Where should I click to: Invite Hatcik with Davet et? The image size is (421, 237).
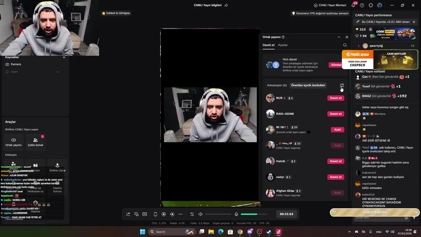tap(336, 161)
